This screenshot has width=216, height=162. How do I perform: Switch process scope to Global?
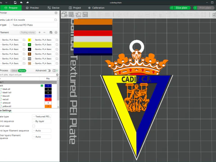click(x=14, y=71)
